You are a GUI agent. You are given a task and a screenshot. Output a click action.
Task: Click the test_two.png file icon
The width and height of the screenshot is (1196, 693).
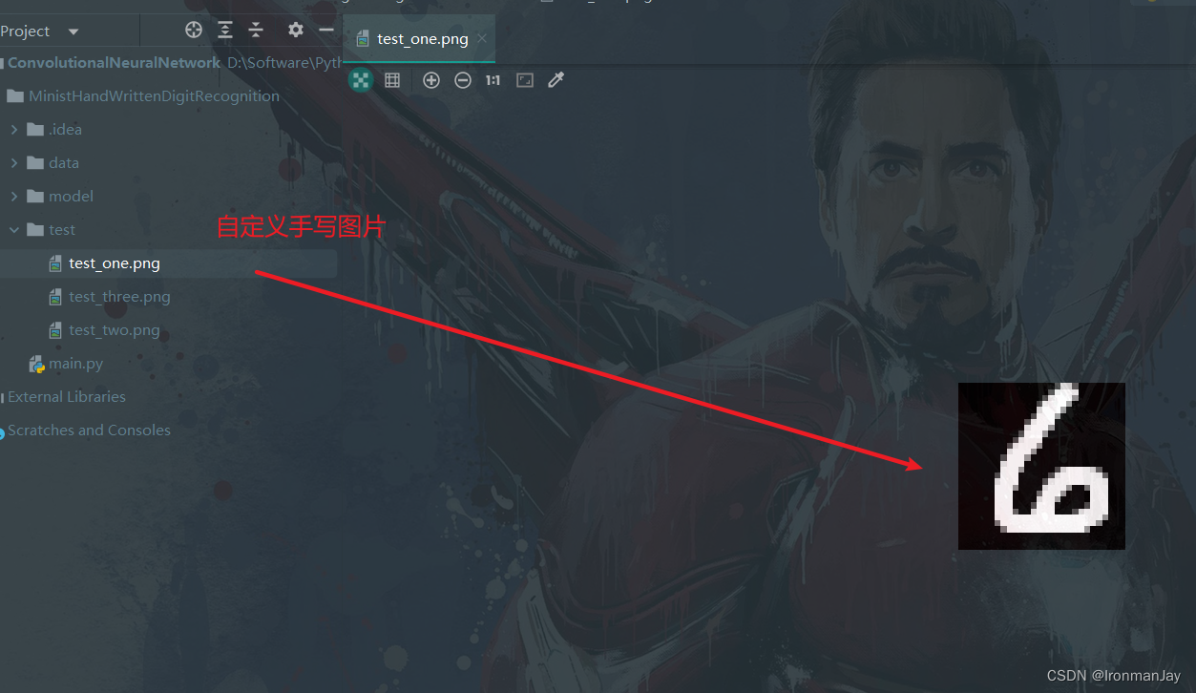(x=56, y=330)
